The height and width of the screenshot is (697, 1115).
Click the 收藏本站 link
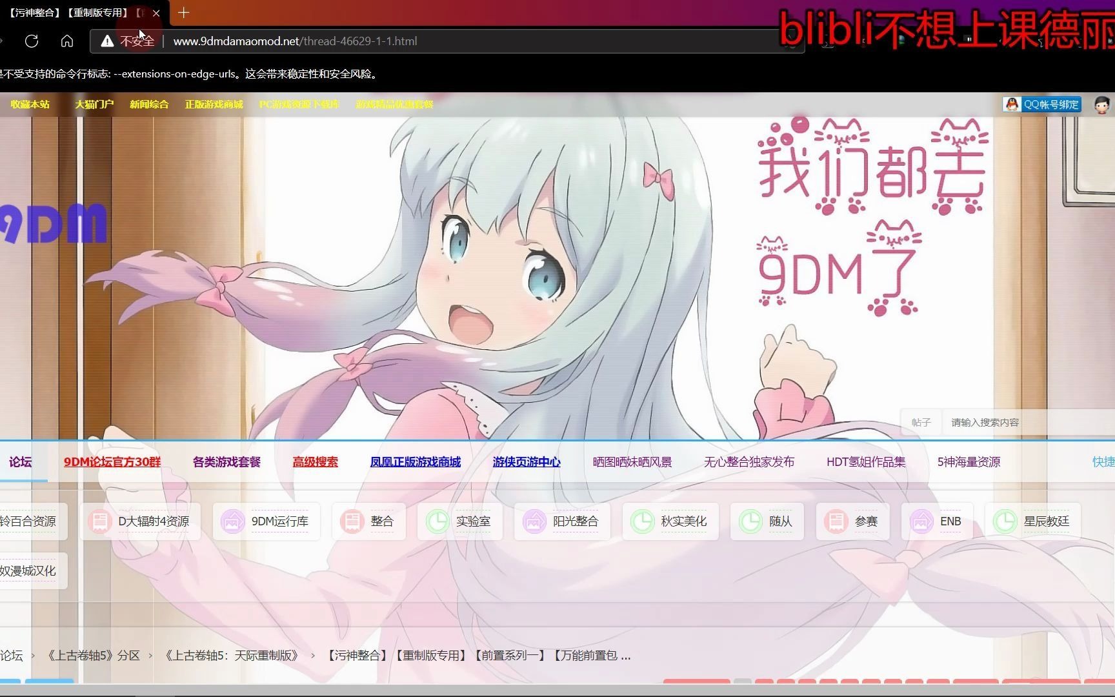(x=30, y=104)
